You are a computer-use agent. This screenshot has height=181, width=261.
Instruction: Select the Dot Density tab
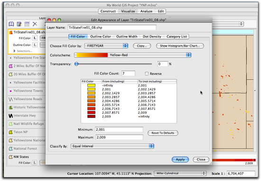(x=152, y=36)
